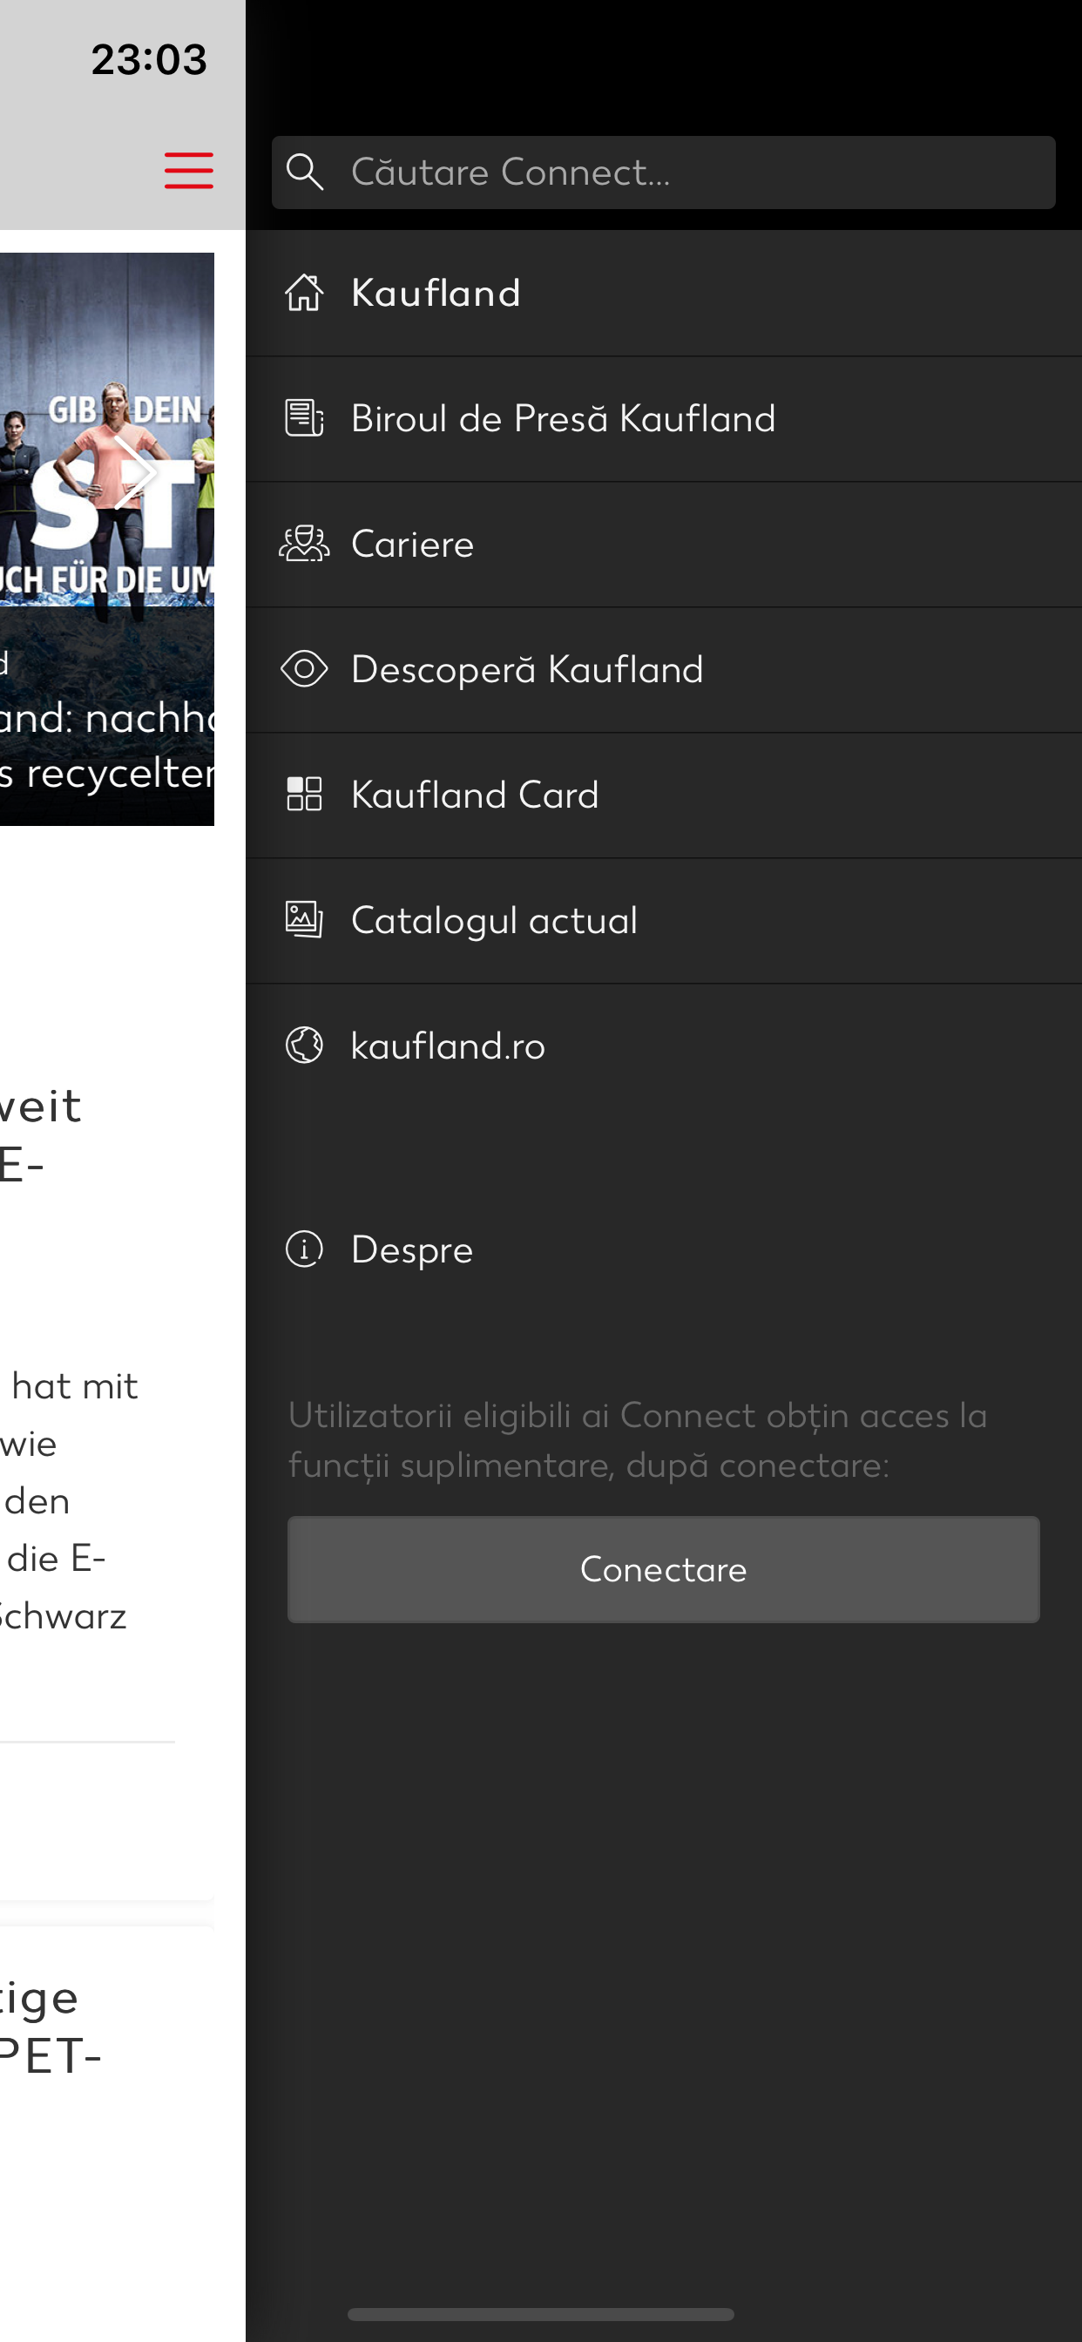Tap the home icon beside Kaufland
The height and width of the screenshot is (2342, 1082).
(x=304, y=293)
